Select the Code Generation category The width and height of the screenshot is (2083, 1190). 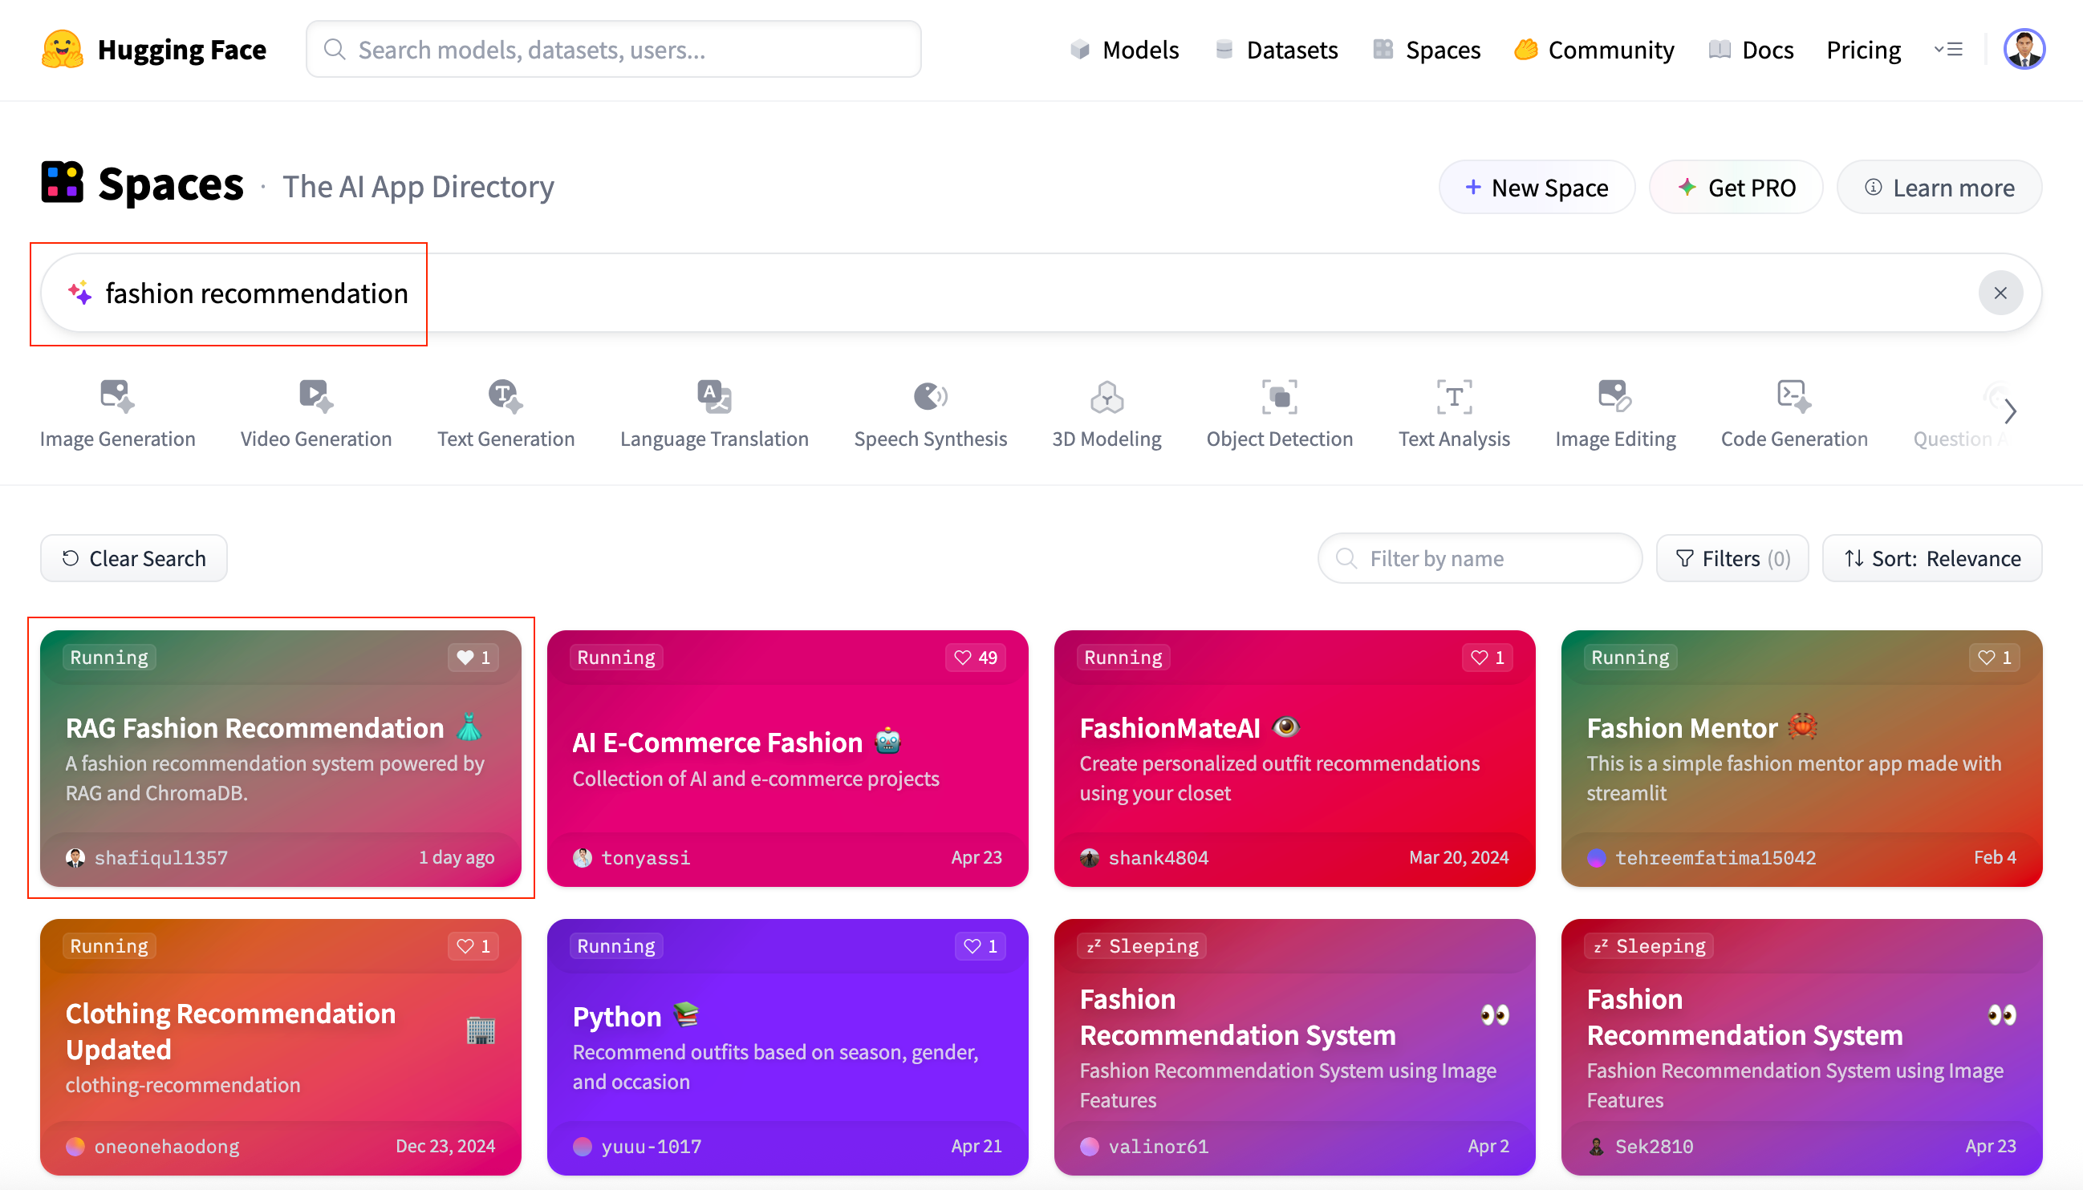tap(1793, 415)
